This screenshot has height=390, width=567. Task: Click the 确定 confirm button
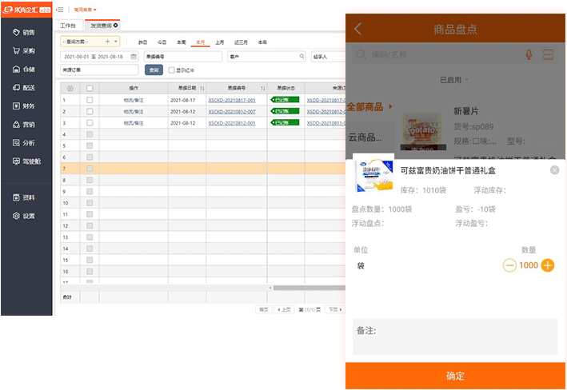(x=455, y=376)
